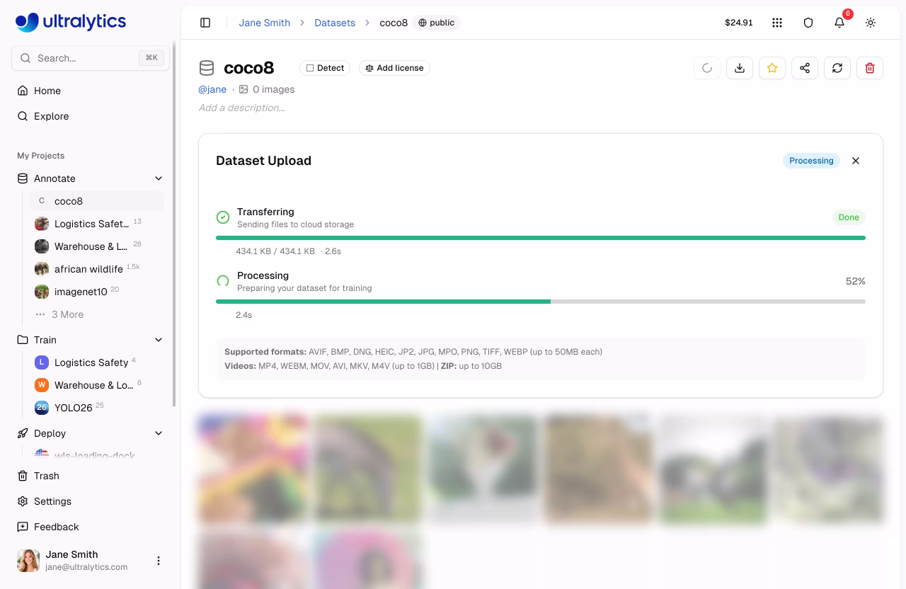Click the Ultralytics logo
Image resolution: width=906 pixels, height=589 pixels.
[71, 22]
